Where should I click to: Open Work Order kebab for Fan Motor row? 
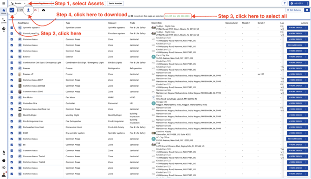(x=305, y=97)
